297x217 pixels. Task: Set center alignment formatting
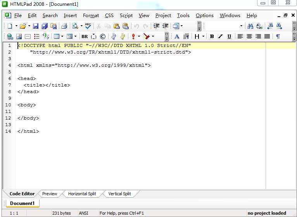pyautogui.click(x=249, y=36)
